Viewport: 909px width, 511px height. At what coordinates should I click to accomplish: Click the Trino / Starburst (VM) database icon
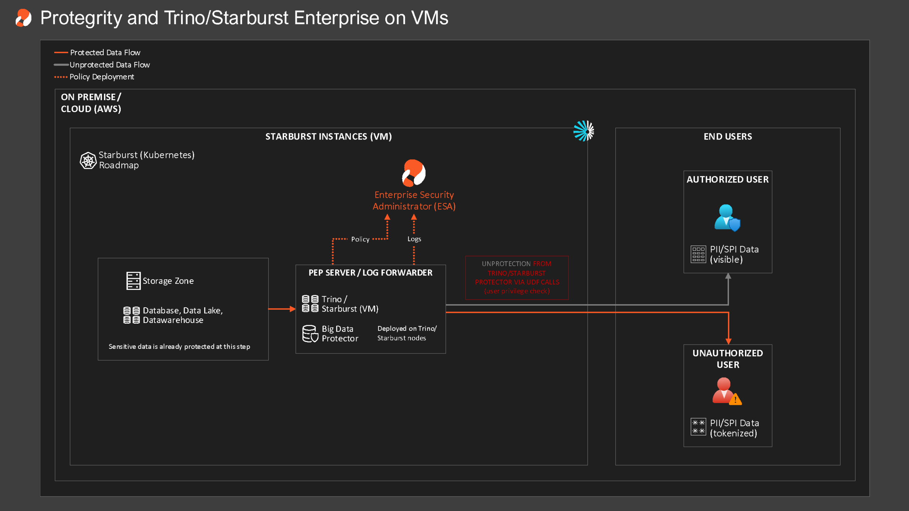(310, 304)
